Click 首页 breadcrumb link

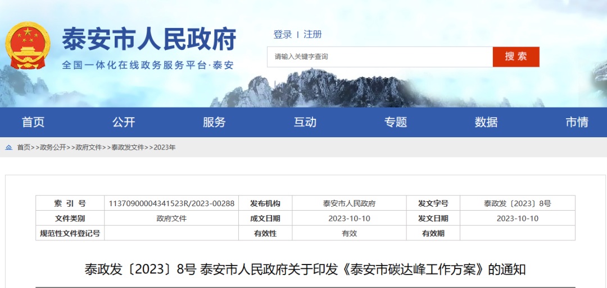[24, 147]
